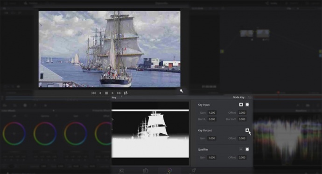This screenshot has width=322, height=174.
Task: Select the right node thumbnail in node editor
Action: [x=263, y=33]
